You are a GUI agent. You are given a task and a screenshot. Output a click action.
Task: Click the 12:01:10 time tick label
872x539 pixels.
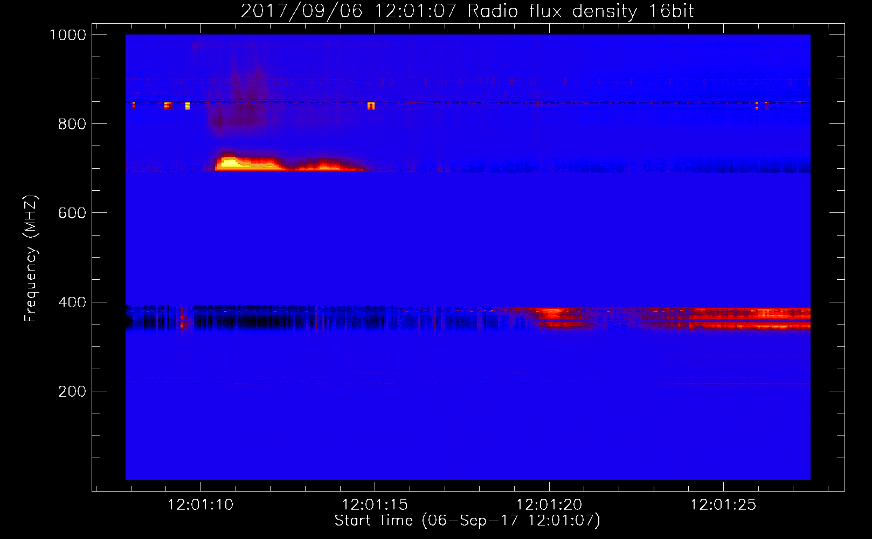pyautogui.click(x=200, y=505)
